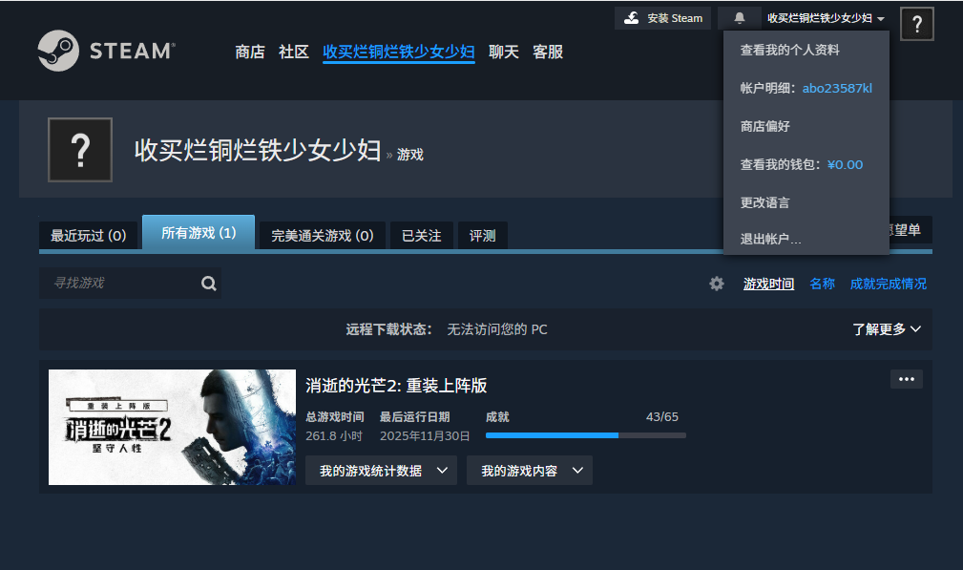
Task: Click the search magnifier in 寻找游戏
Action: pyautogui.click(x=208, y=283)
